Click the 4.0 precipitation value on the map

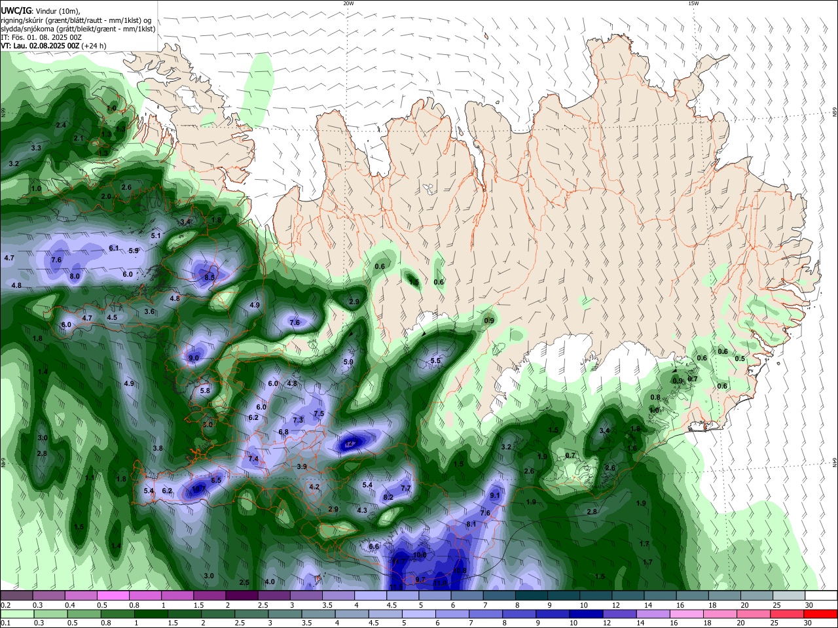point(270,582)
